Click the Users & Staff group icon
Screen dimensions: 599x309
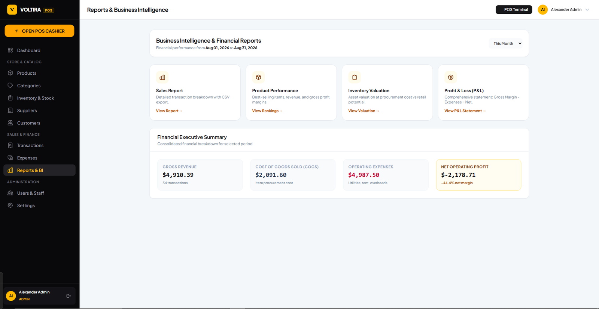pos(10,193)
